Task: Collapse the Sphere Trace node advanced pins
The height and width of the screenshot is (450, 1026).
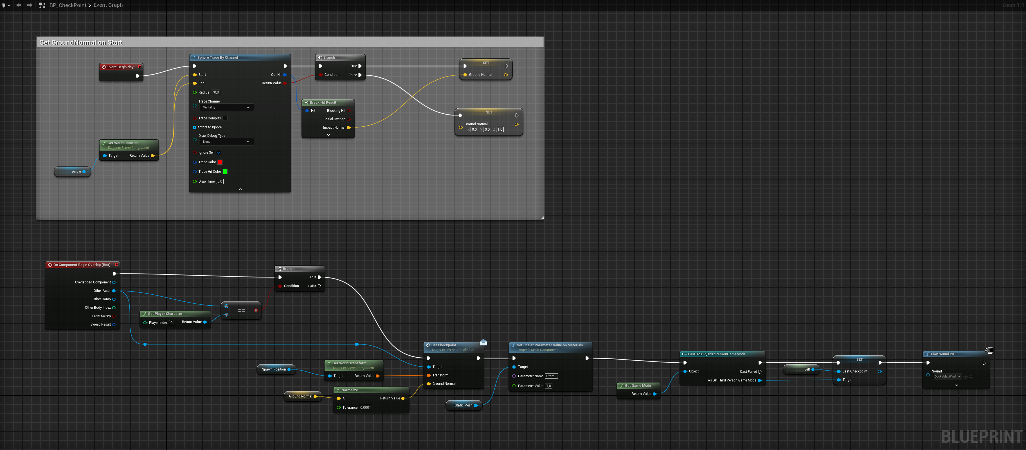Action: (x=240, y=189)
